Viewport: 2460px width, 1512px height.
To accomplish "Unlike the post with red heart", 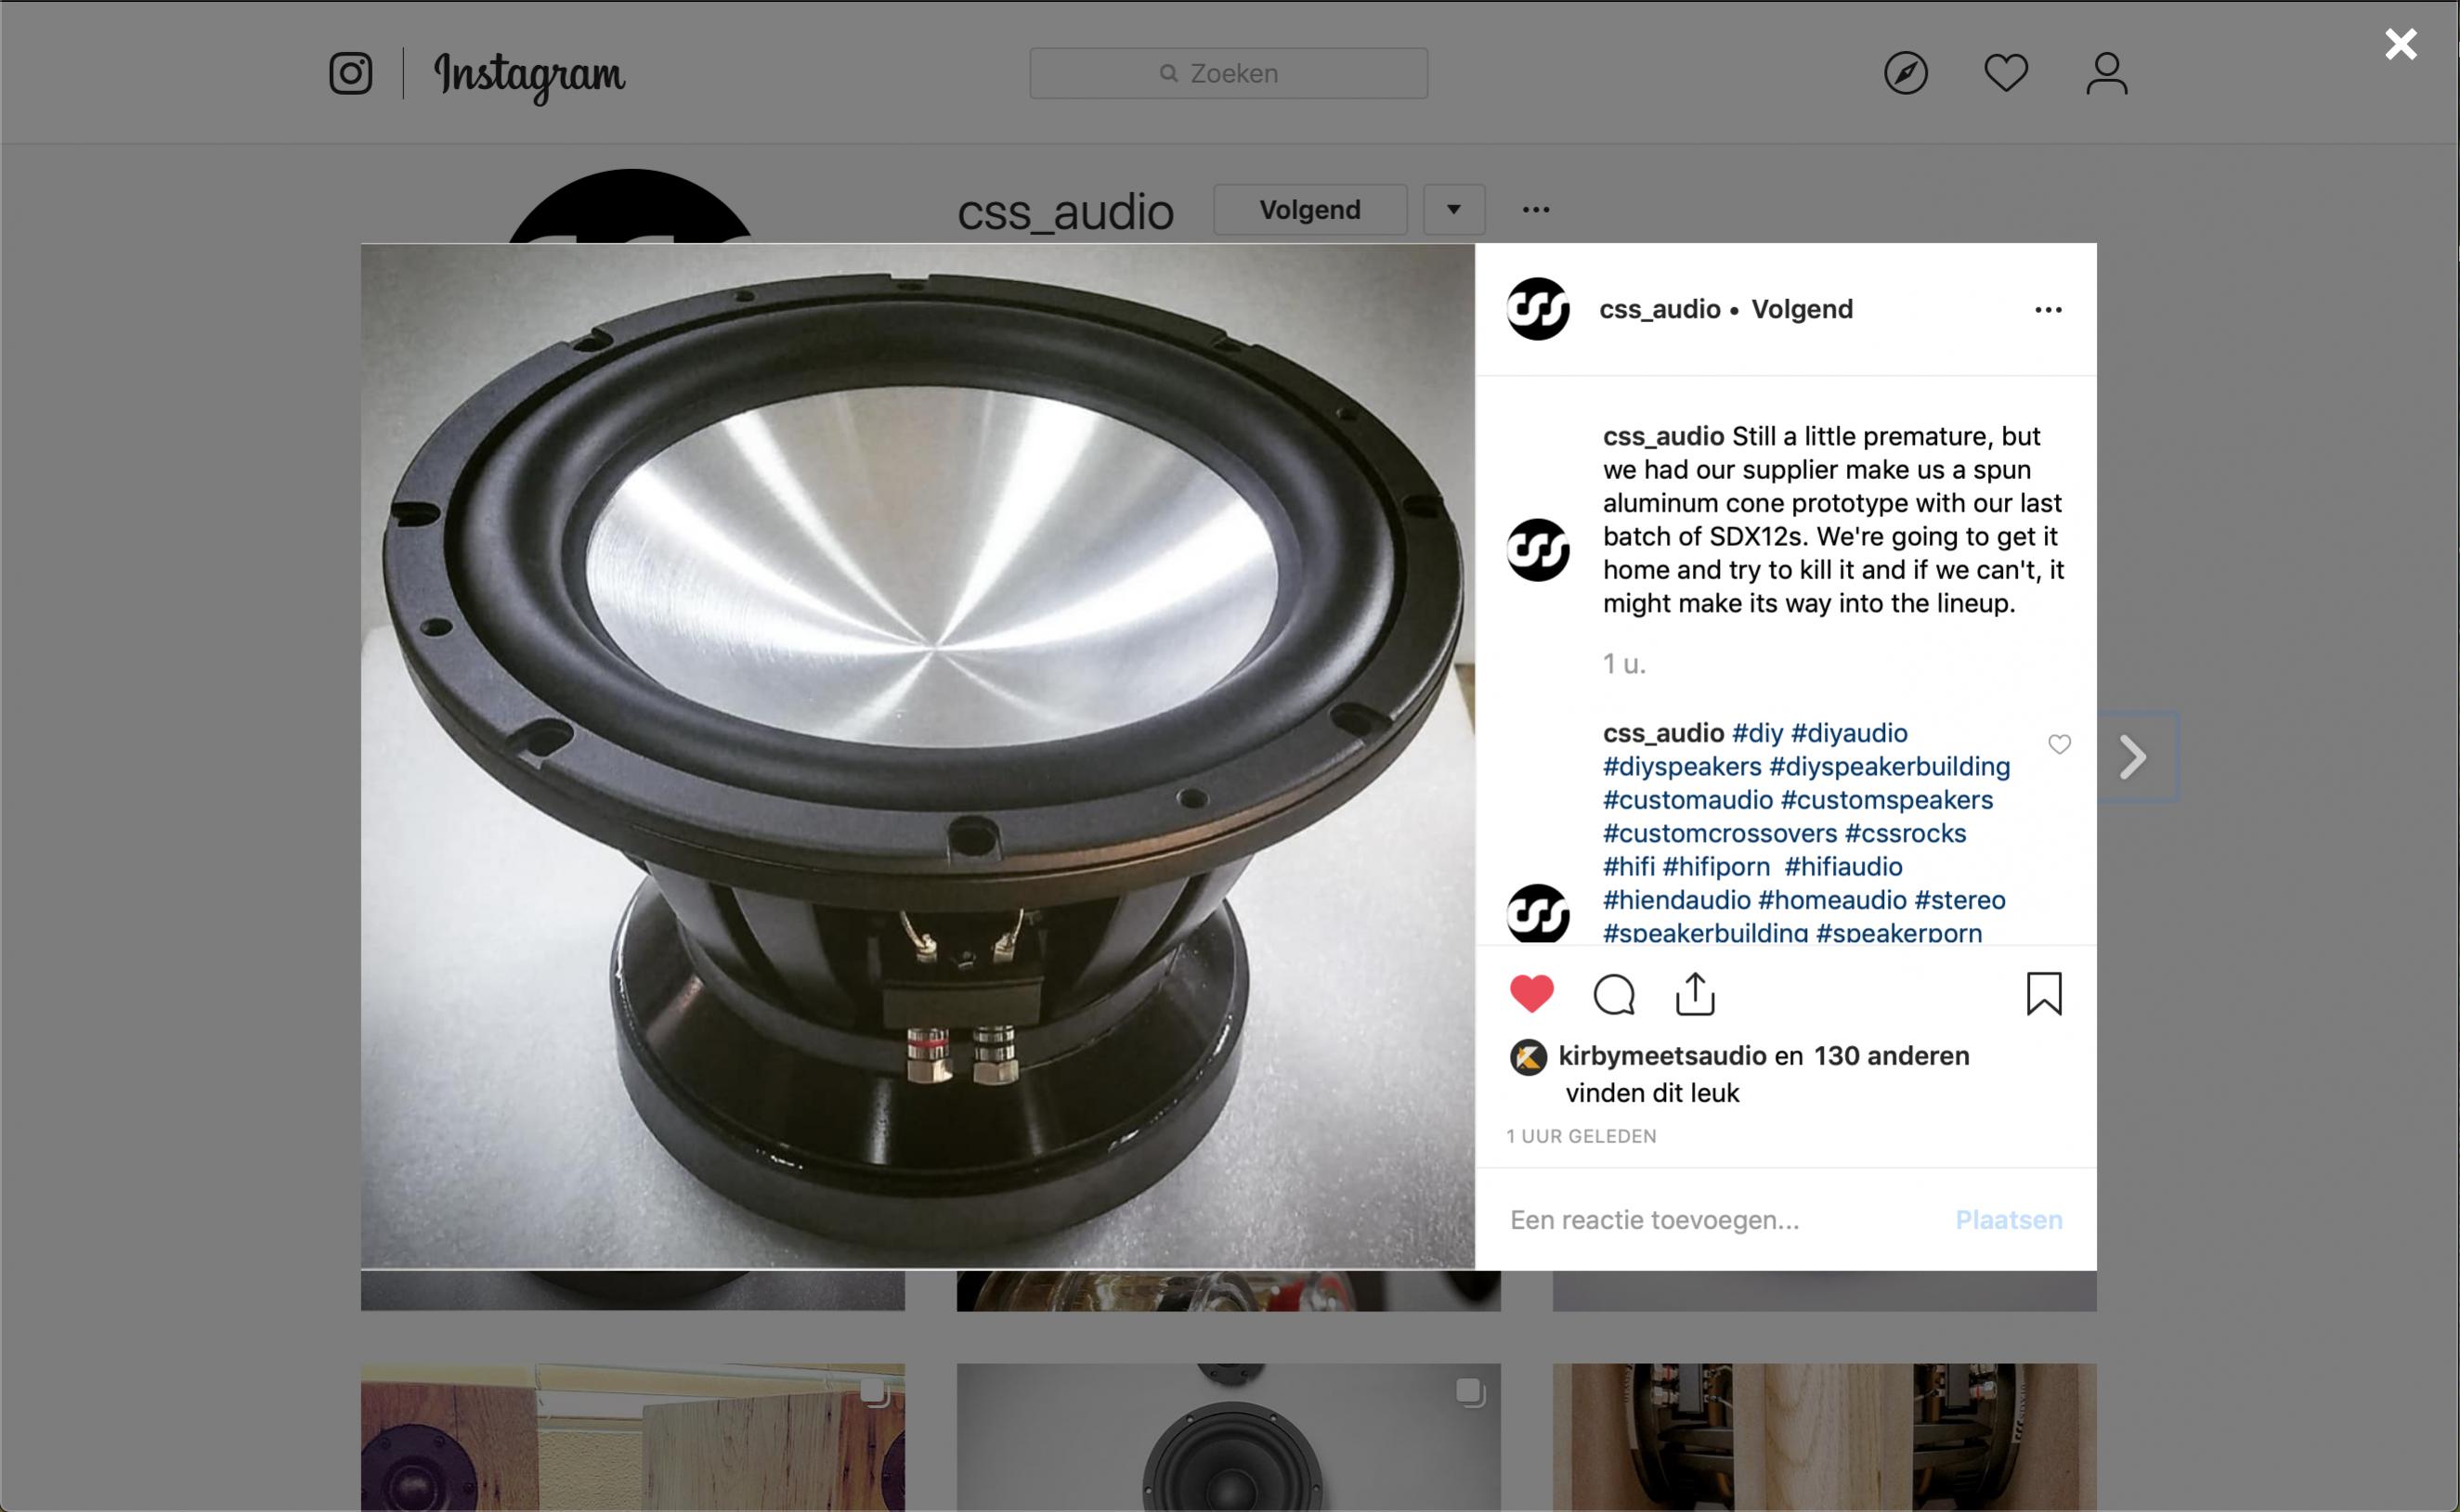I will [x=1530, y=993].
